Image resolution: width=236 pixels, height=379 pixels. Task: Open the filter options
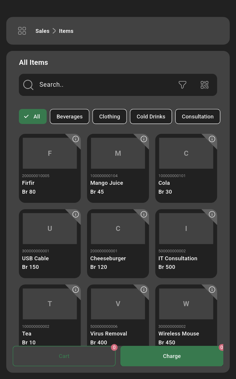pos(182,85)
